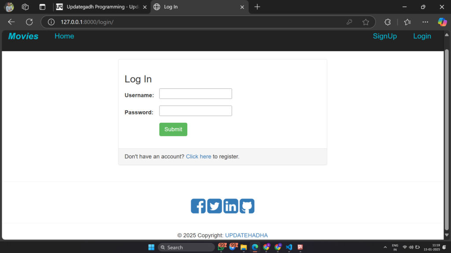View site information icon in address bar

click(51, 22)
